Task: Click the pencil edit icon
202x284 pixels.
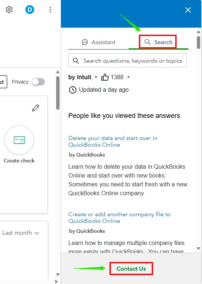Action: [36, 108]
